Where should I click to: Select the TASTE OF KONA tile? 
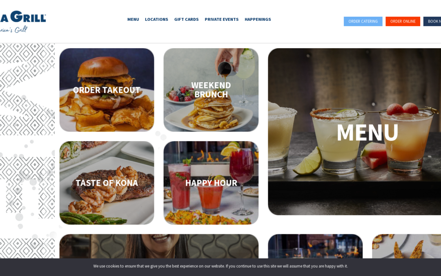(x=107, y=183)
